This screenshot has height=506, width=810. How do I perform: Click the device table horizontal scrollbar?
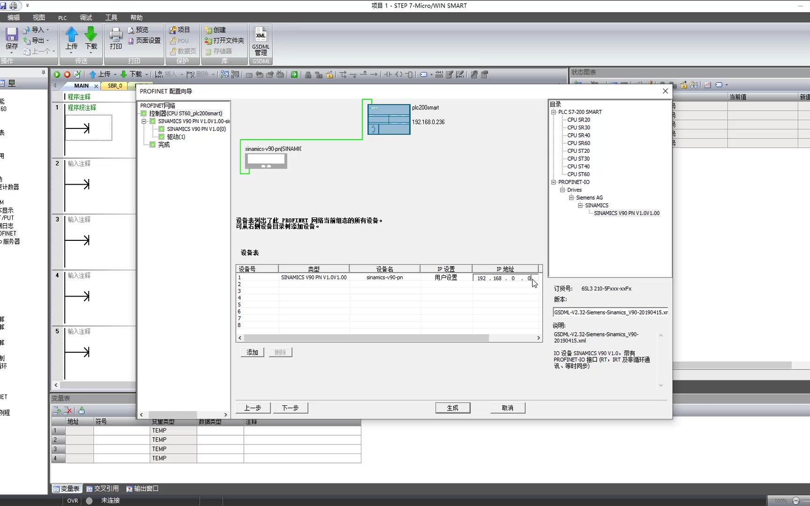[366, 338]
